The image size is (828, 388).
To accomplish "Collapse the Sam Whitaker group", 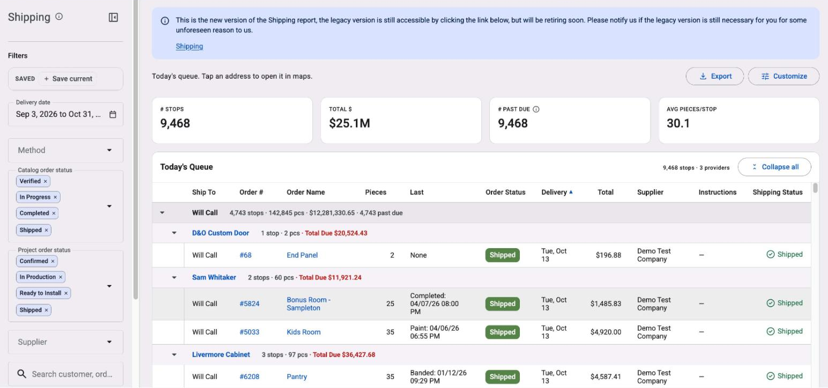I will 174,278.
